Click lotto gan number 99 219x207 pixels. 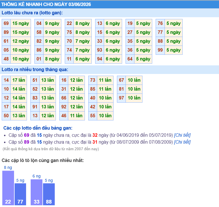(x=160, y=50)
